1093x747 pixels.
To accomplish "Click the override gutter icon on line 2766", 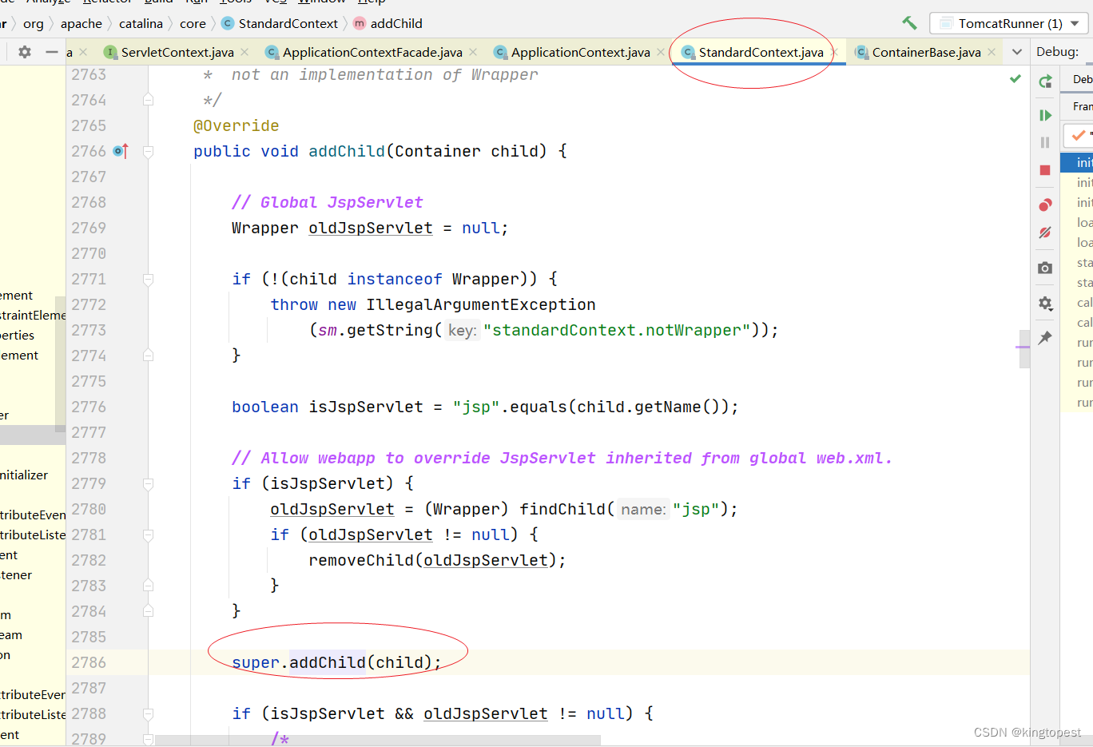I will click(x=121, y=151).
